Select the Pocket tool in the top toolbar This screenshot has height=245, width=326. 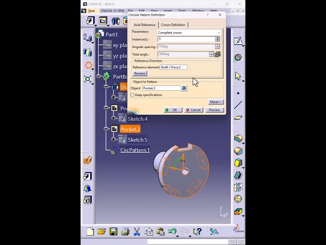pos(103,20)
